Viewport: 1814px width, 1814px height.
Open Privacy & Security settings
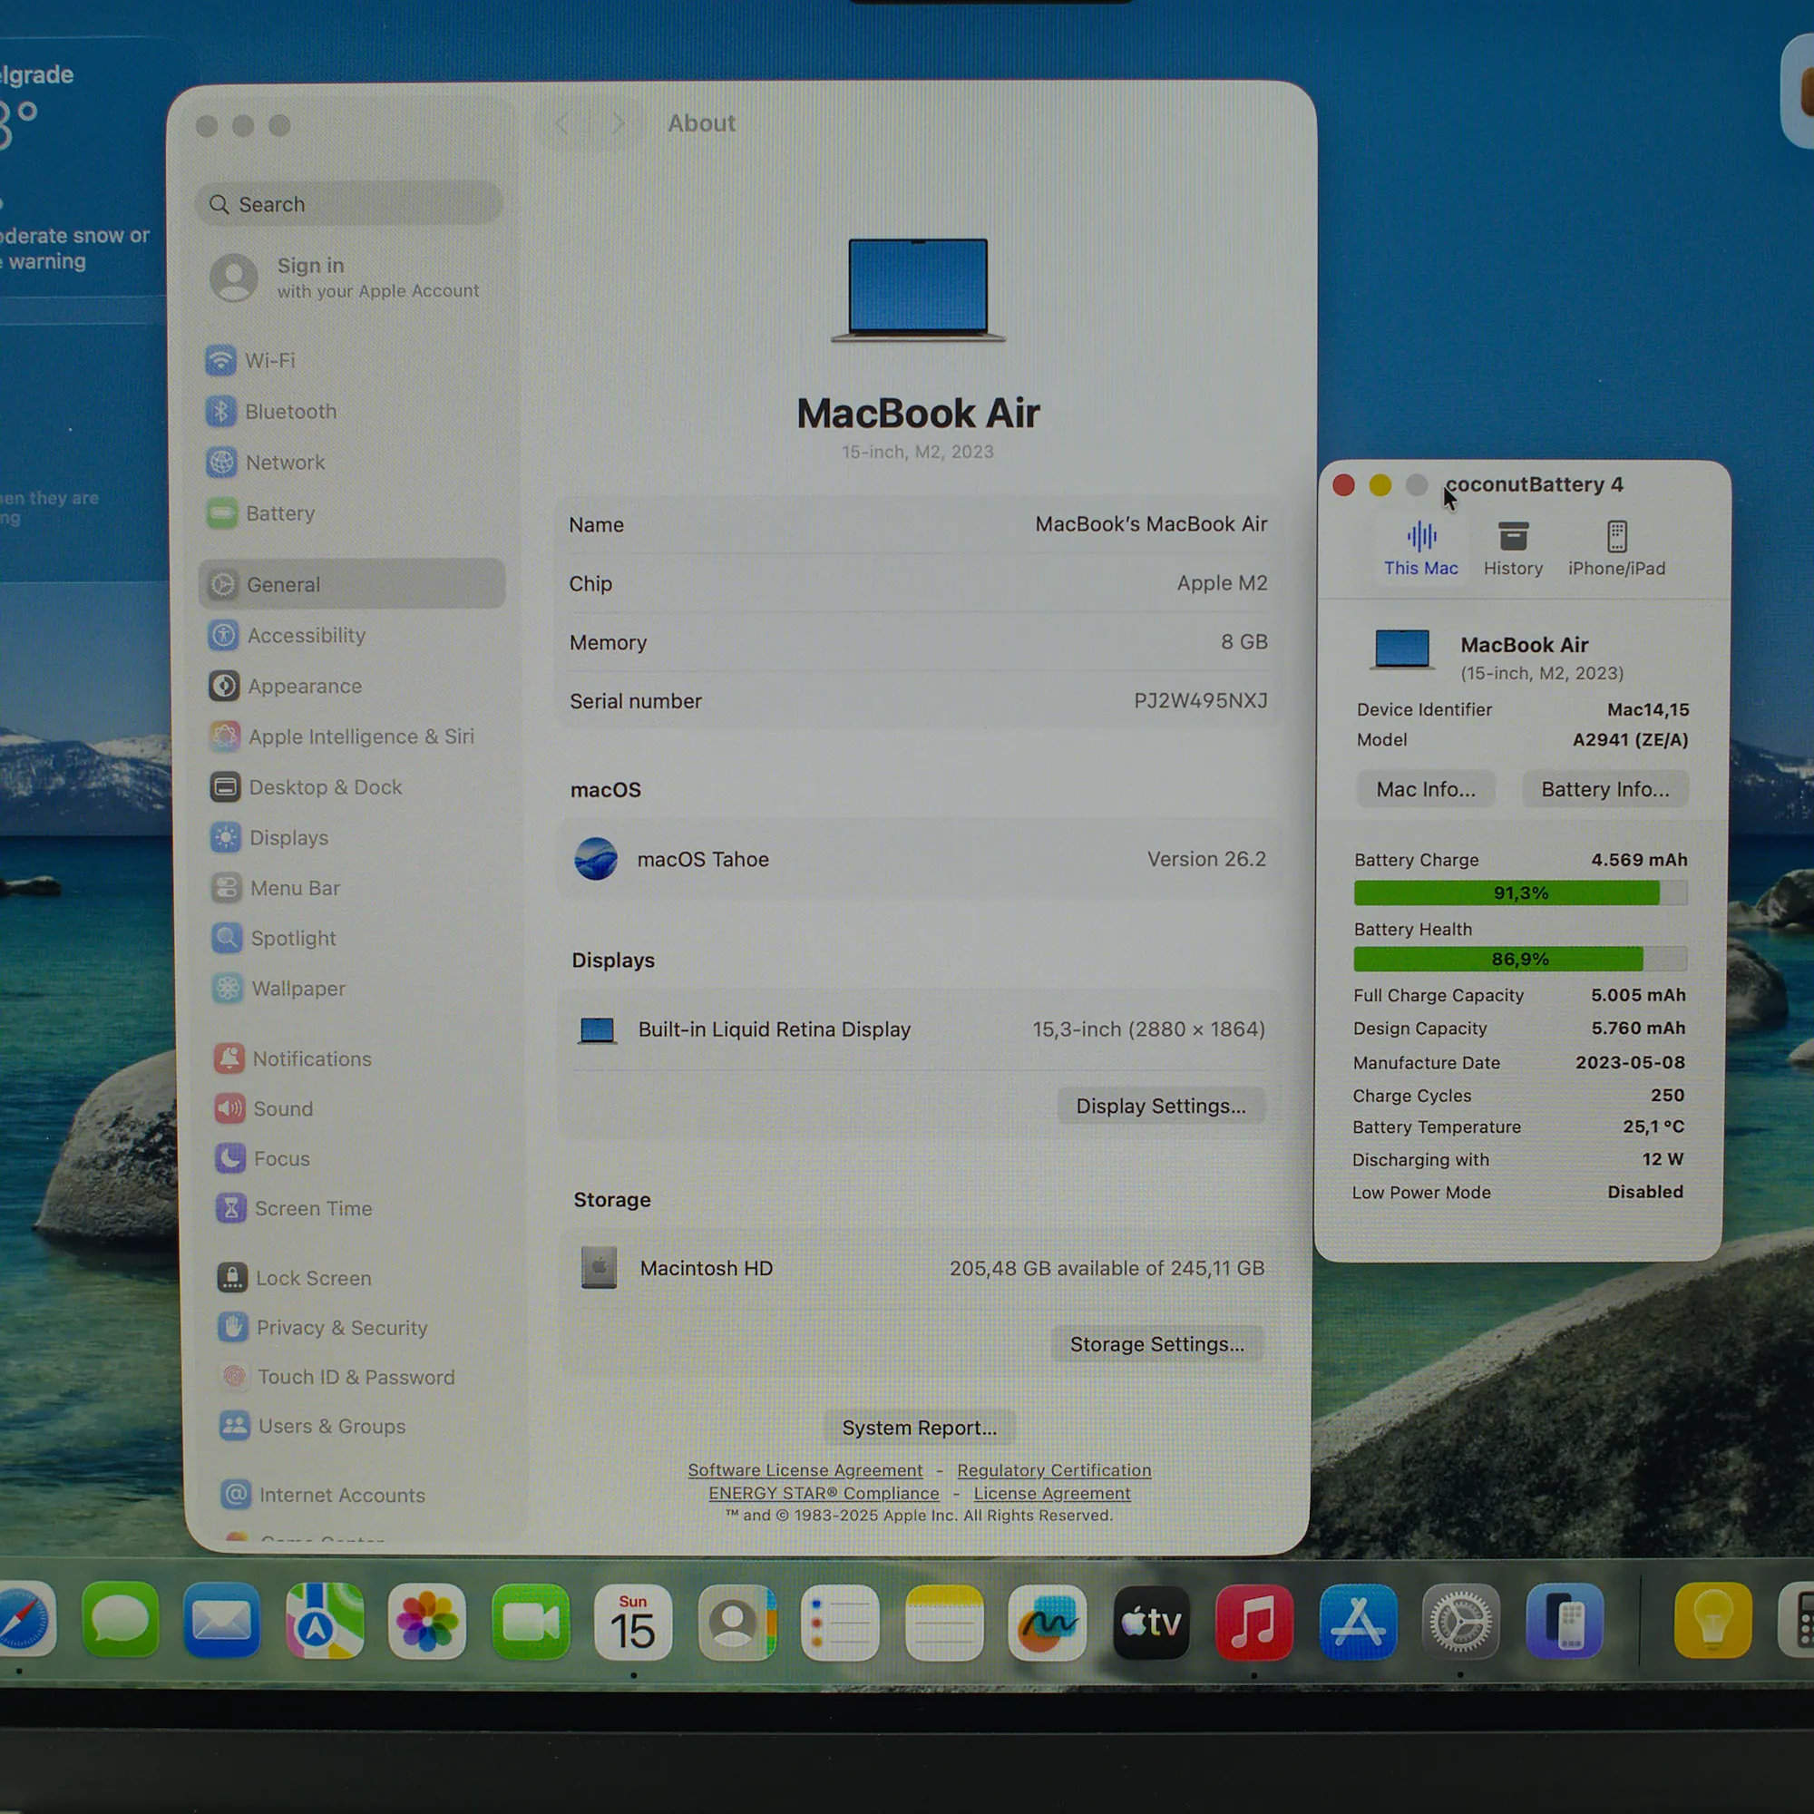point(341,1328)
